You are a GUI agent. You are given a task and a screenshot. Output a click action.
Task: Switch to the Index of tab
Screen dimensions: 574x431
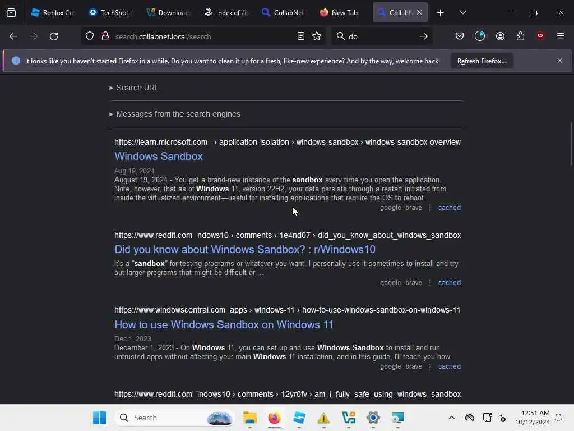(226, 12)
